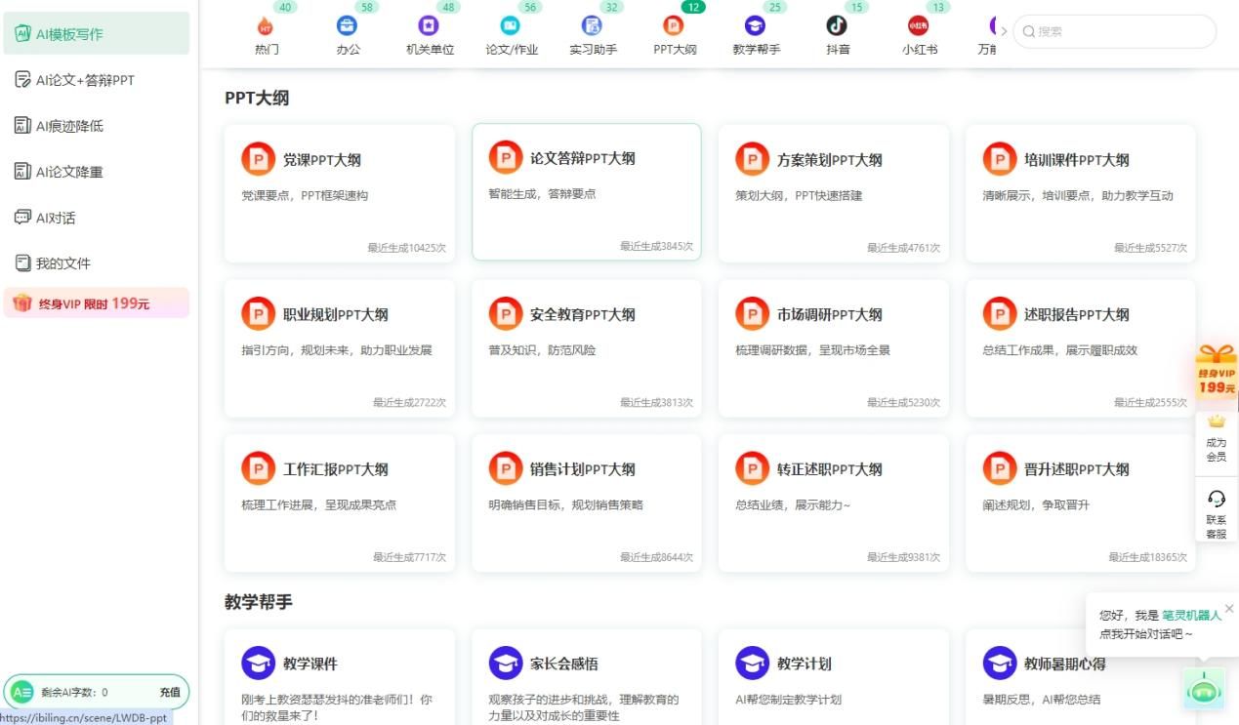Open AI对话 in the sidebar

[x=96, y=218]
